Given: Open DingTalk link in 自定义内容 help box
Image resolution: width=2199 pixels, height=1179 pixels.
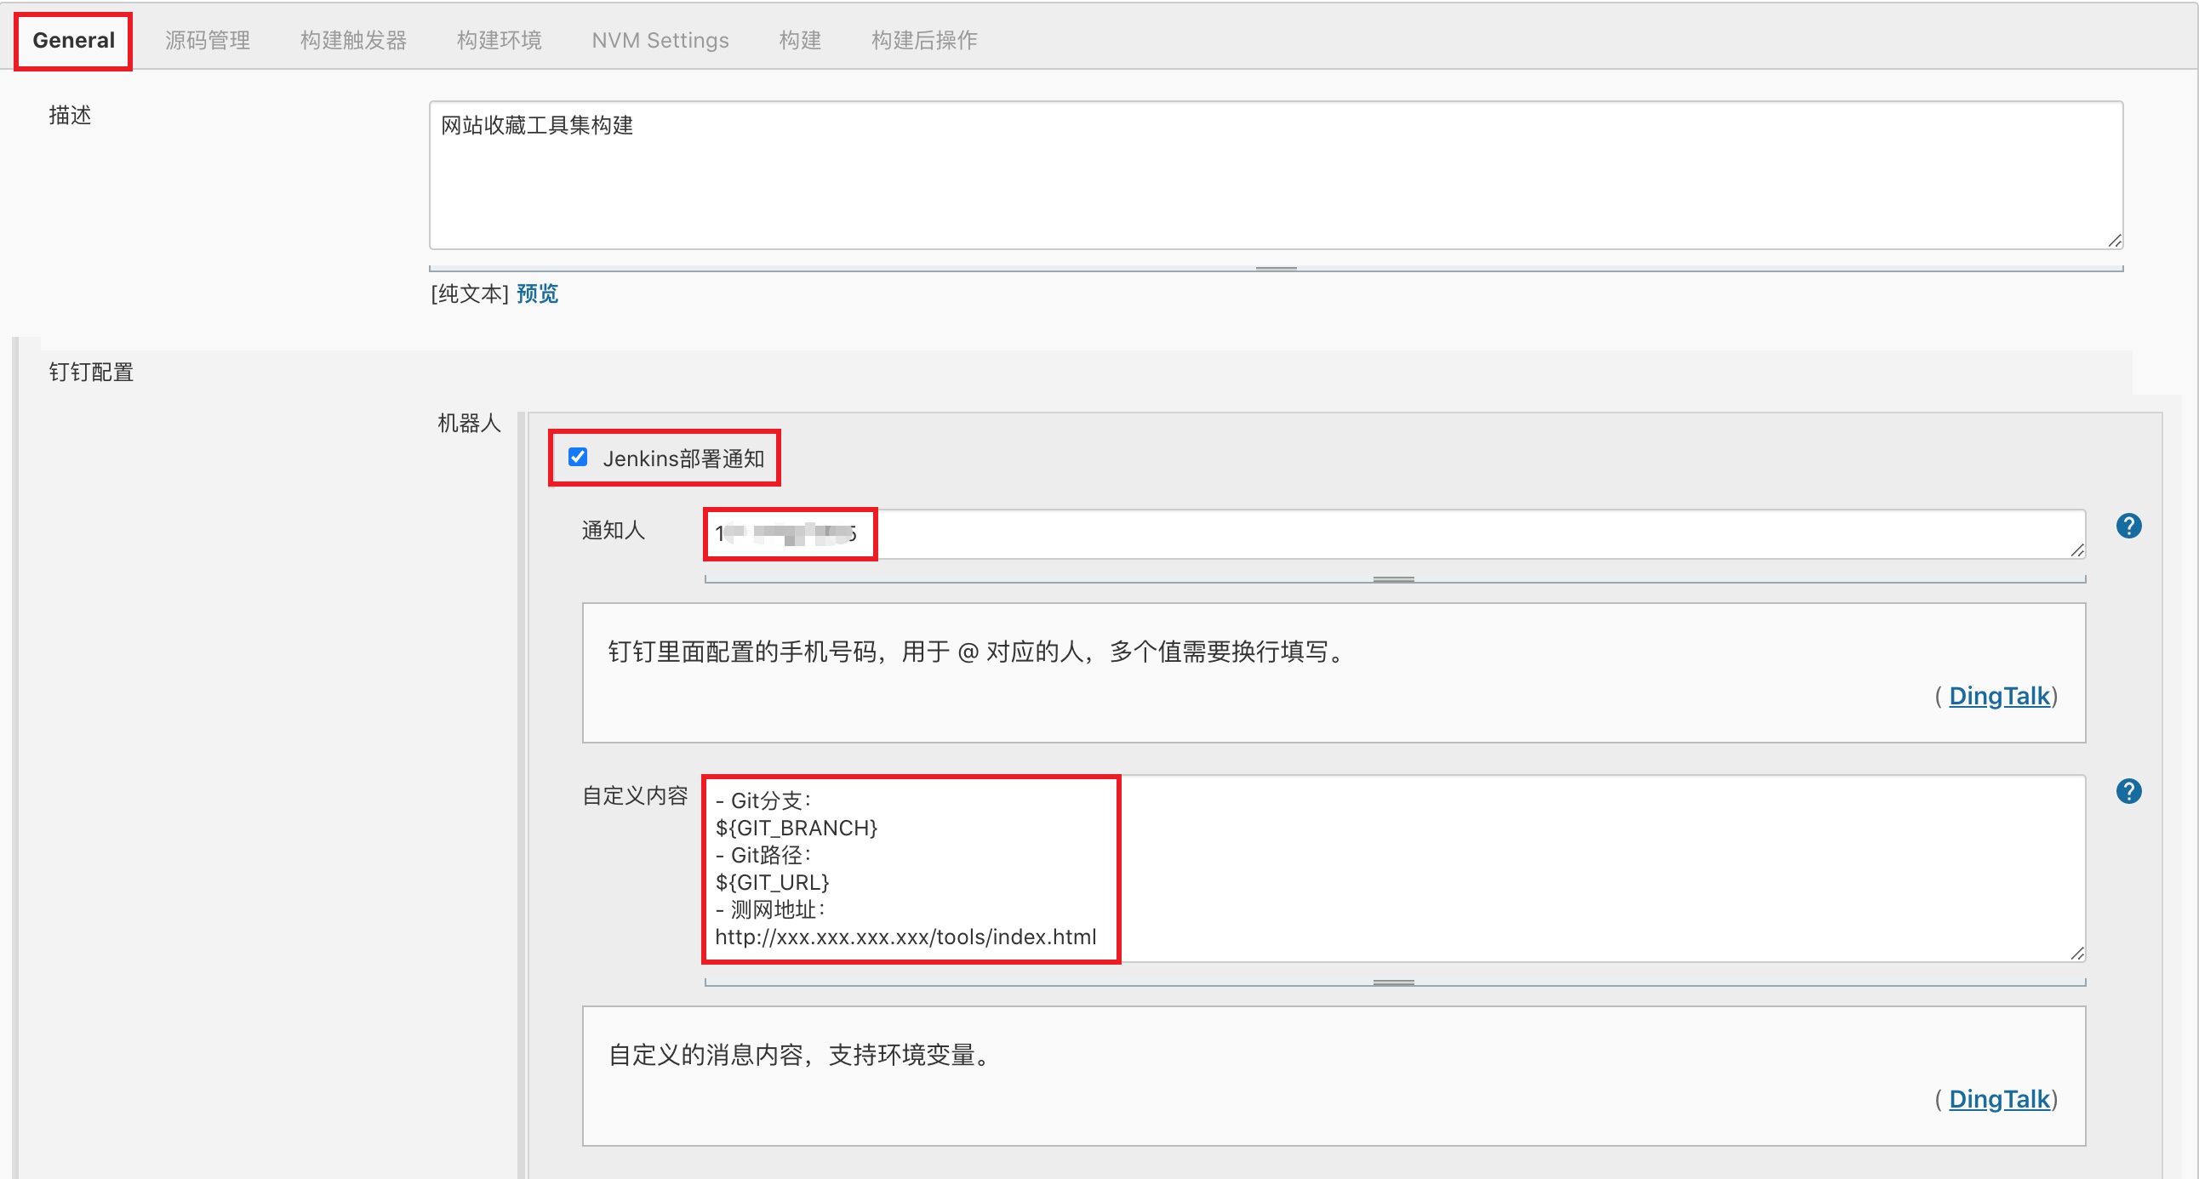Looking at the screenshot, I should [x=1998, y=1099].
